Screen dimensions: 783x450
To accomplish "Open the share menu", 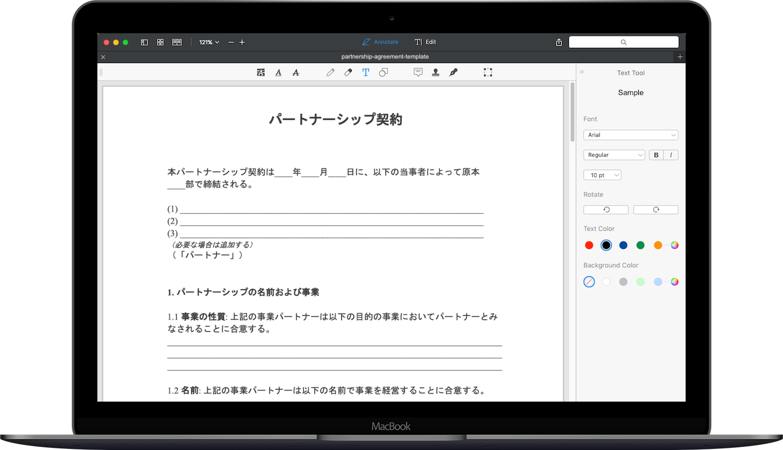I will (559, 42).
